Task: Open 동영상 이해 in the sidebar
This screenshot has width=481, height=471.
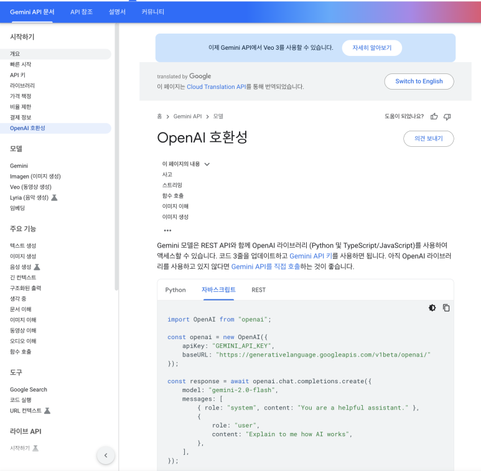Action: [x=23, y=330]
